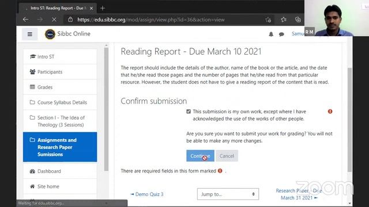Screen dimensions: 369x207
Task: Toggle the hamburger side menu
Action: tap(30, 34)
